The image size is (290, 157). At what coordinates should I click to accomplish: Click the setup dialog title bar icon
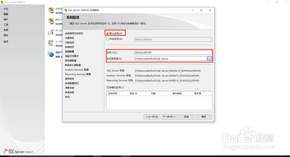point(66,10)
